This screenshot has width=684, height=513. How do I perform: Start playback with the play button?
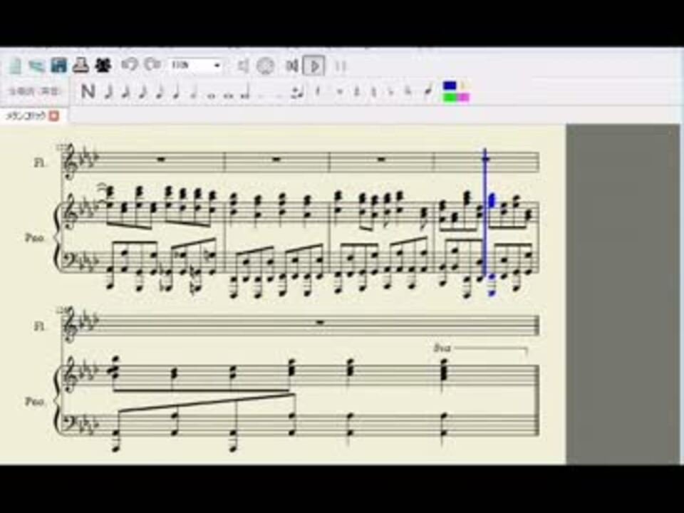click(314, 66)
